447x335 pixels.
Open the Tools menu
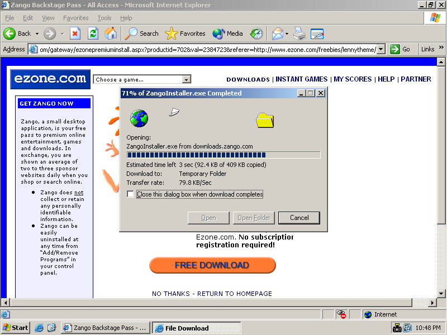[x=104, y=18]
